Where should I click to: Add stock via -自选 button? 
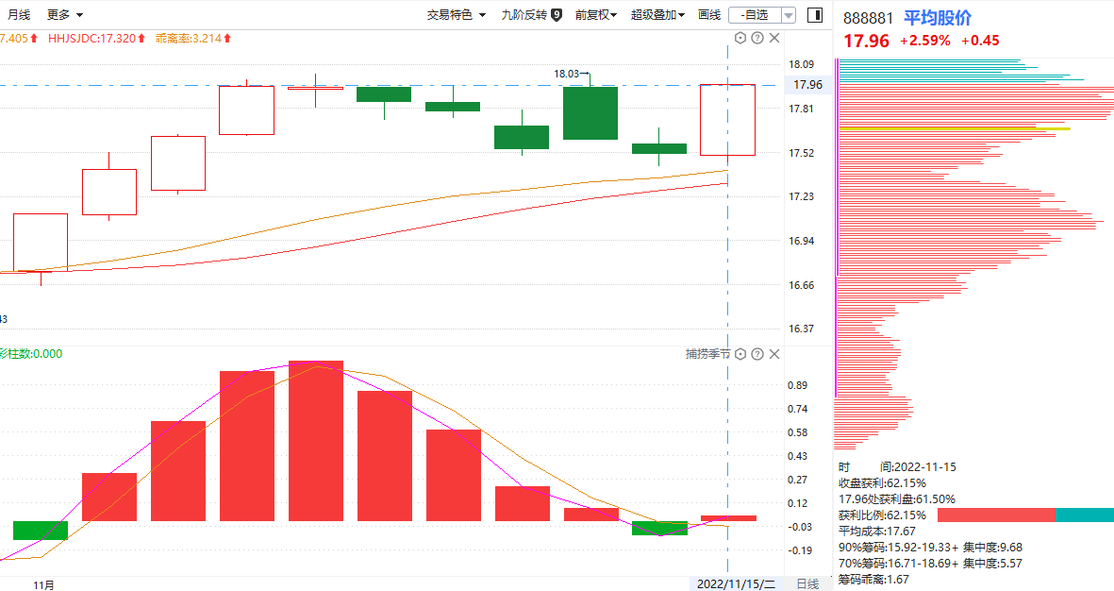[x=756, y=15]
